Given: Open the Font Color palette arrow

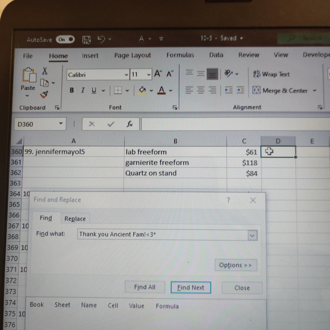Looking at the screenshot, I should click(171, 91).
